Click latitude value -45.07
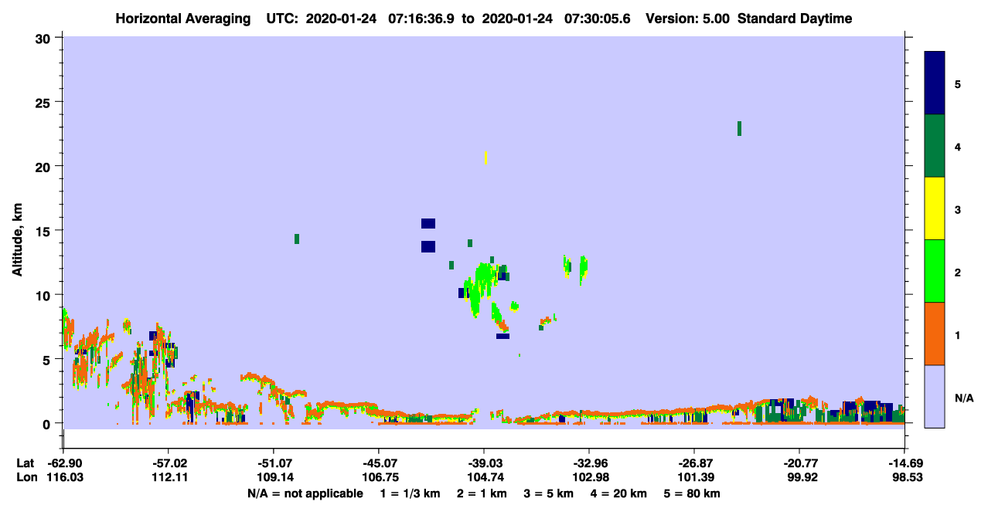The width and height of the screenshot is (1005, 515). tap(379, 463)
